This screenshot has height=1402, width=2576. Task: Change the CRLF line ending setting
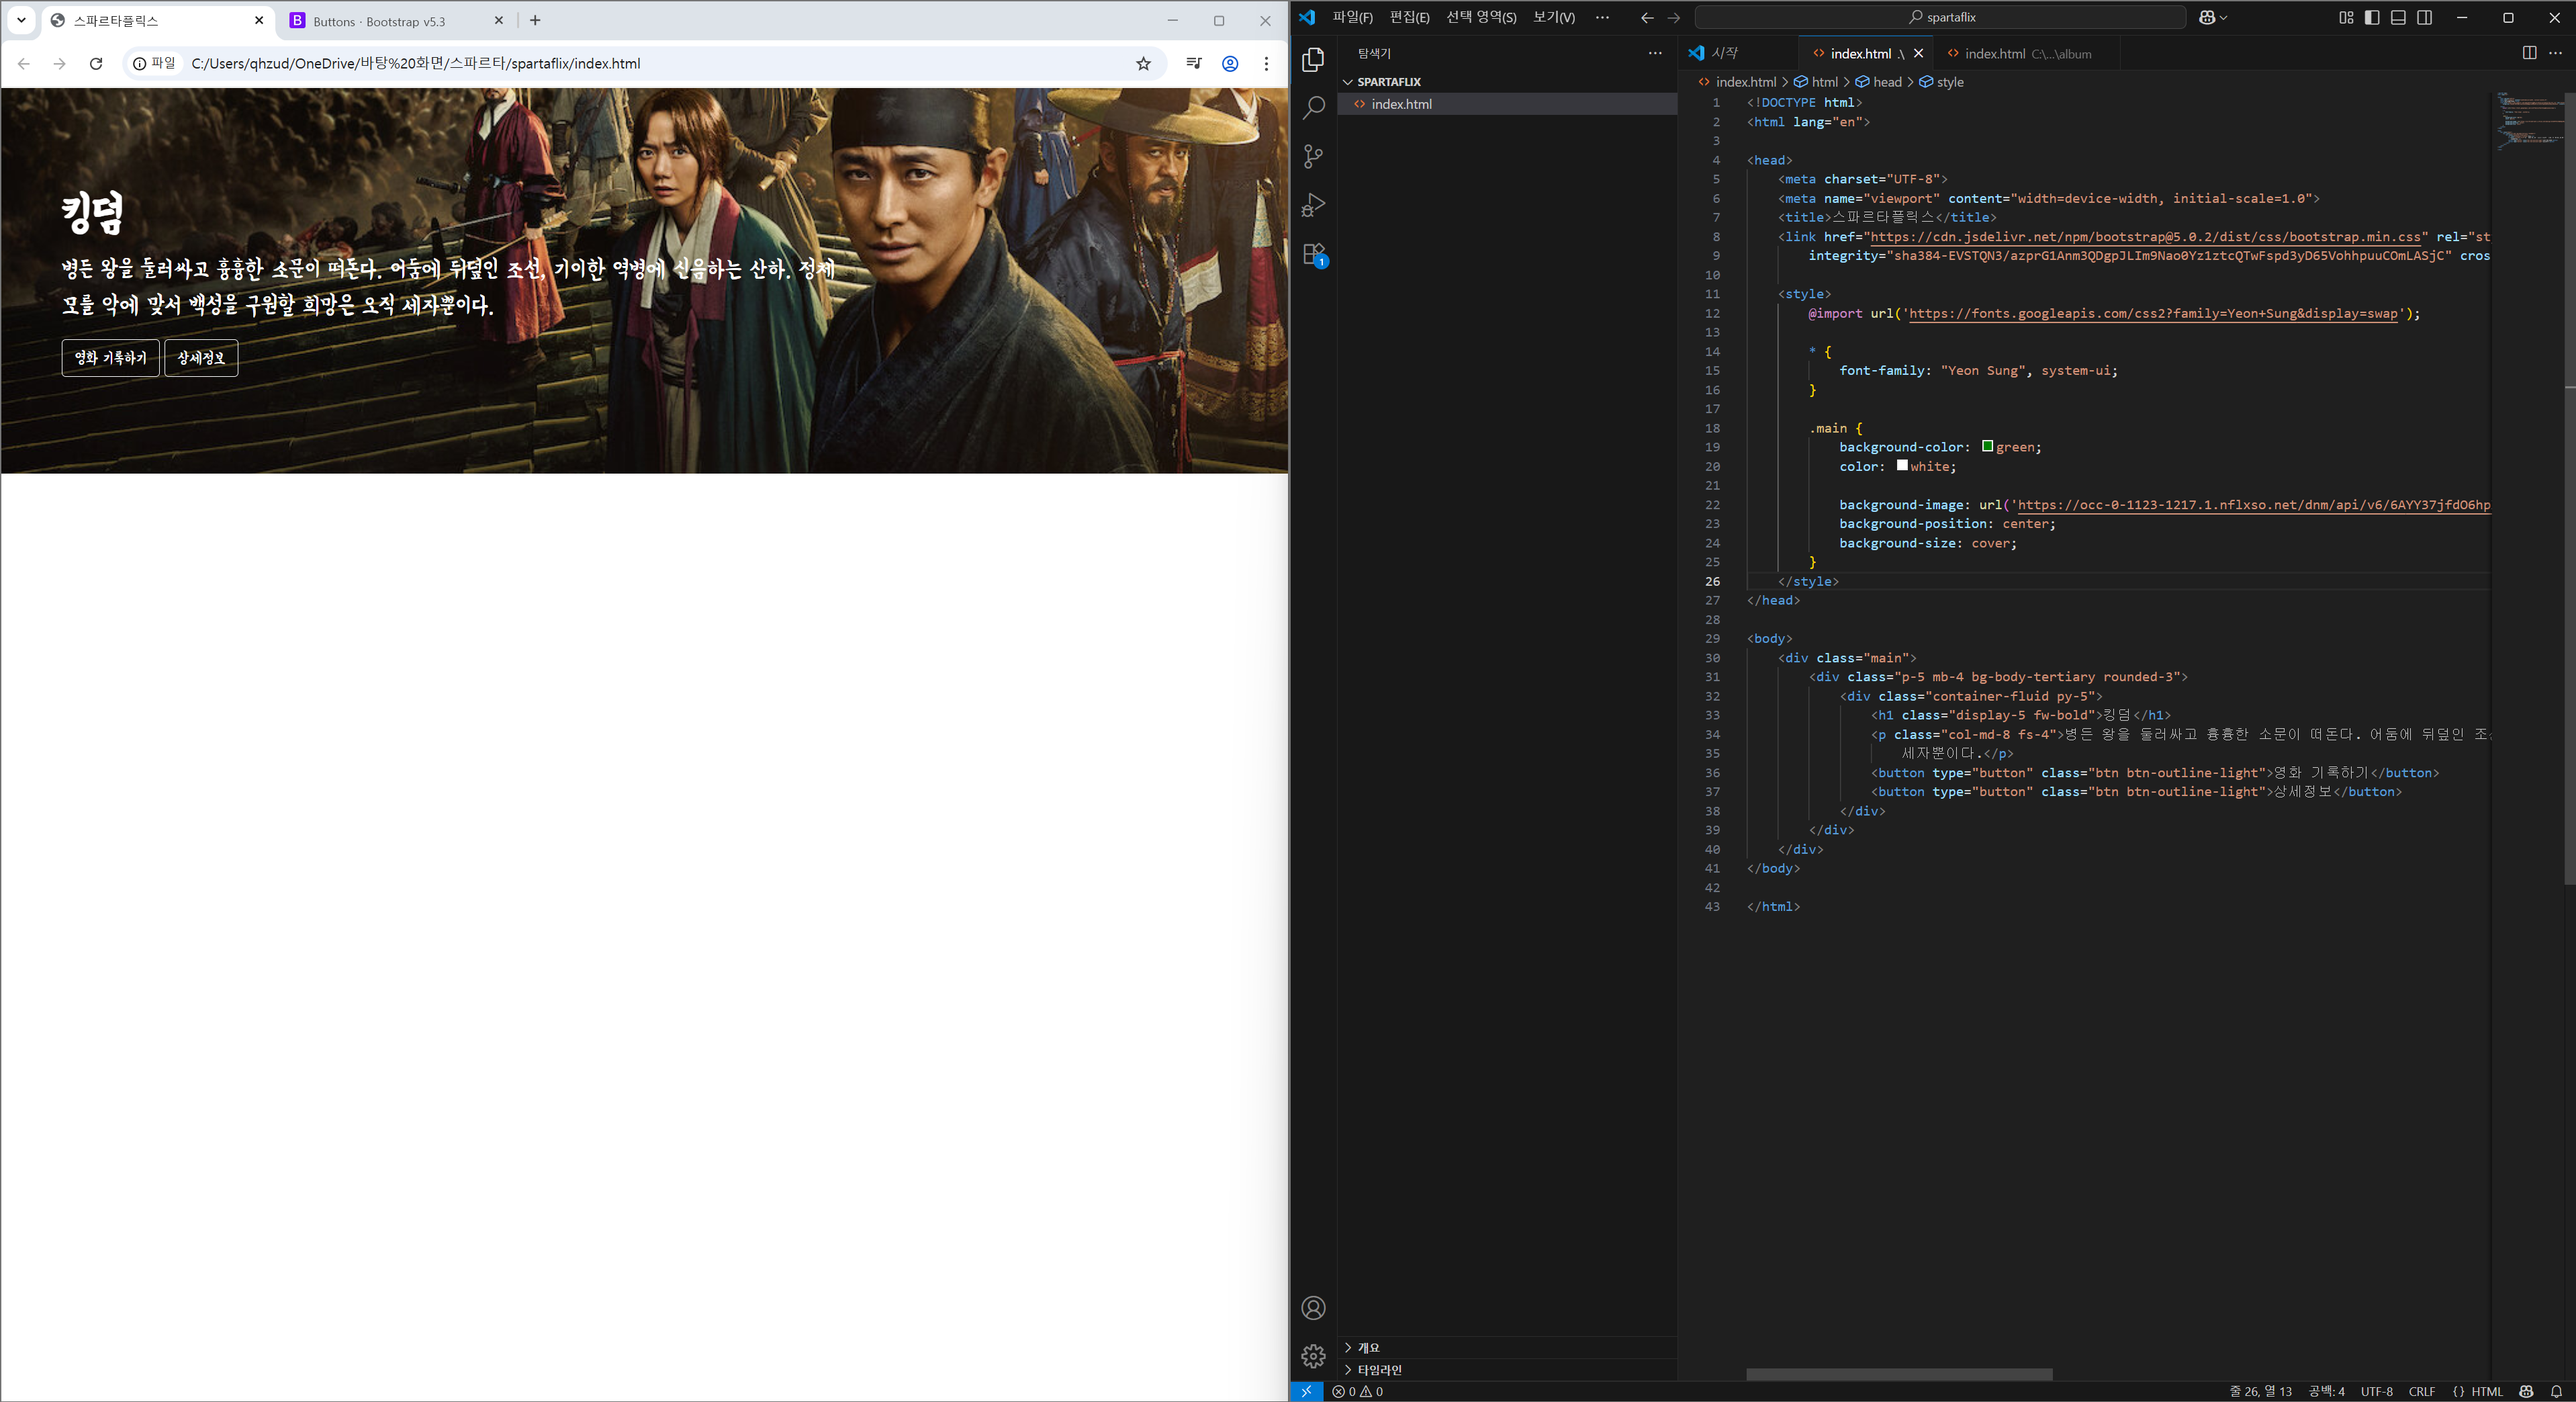[2421, 1391]
